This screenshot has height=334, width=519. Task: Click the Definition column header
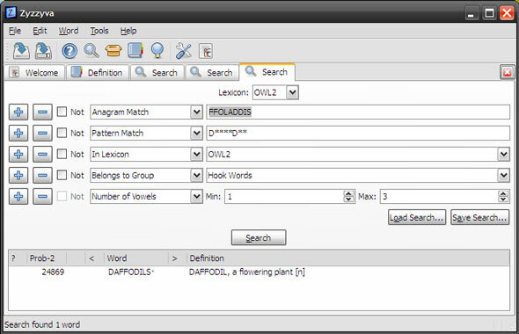point(348,258)
